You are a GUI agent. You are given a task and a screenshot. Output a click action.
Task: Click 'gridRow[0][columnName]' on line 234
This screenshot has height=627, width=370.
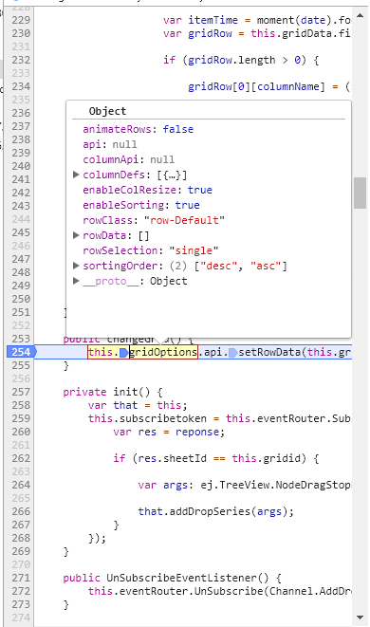[256, 86]
